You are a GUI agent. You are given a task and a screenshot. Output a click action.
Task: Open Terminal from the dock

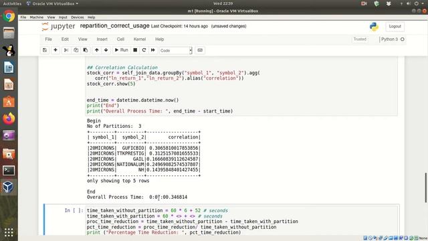pos(9,171)
